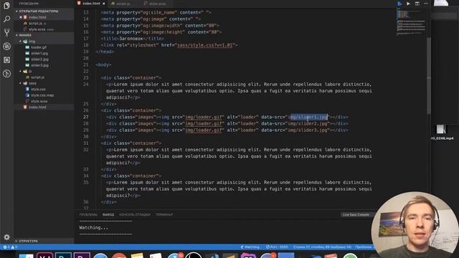The height and width of the screenshot is (258, 459).
Task: Follow the img/loader.gif link on line 29
Action: click(x=204, y=130)
